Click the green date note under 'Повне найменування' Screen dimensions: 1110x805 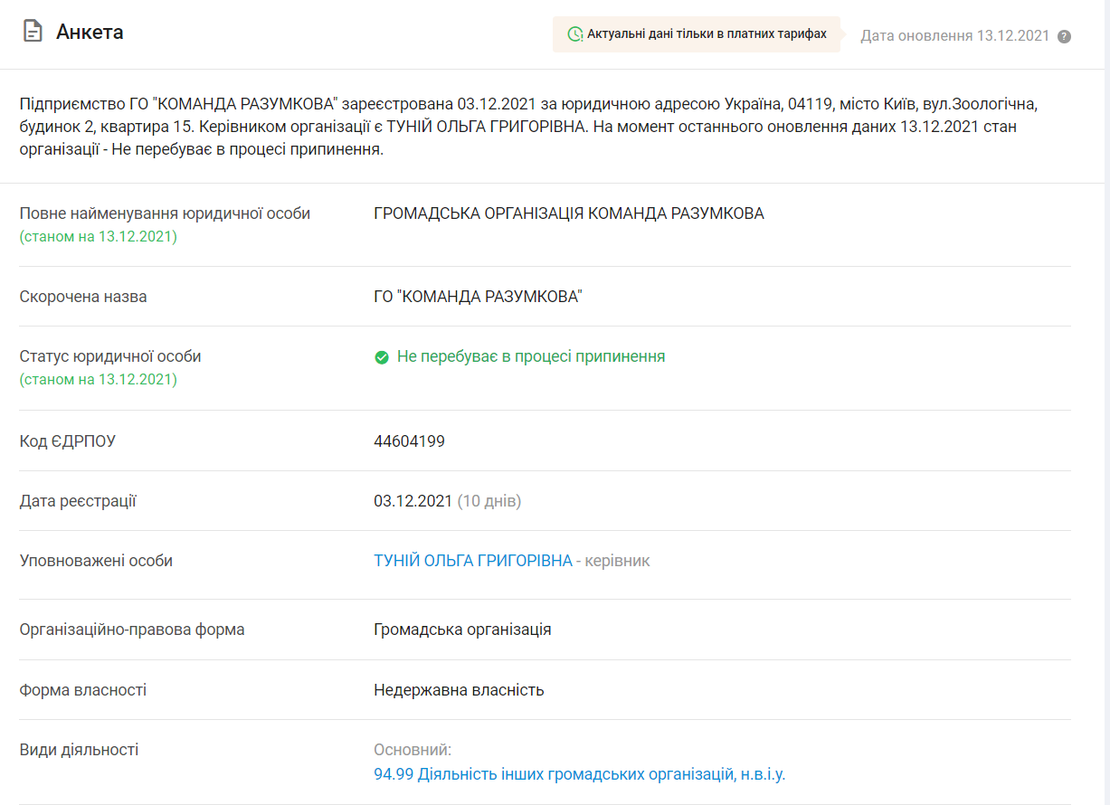tap(98, 237)
